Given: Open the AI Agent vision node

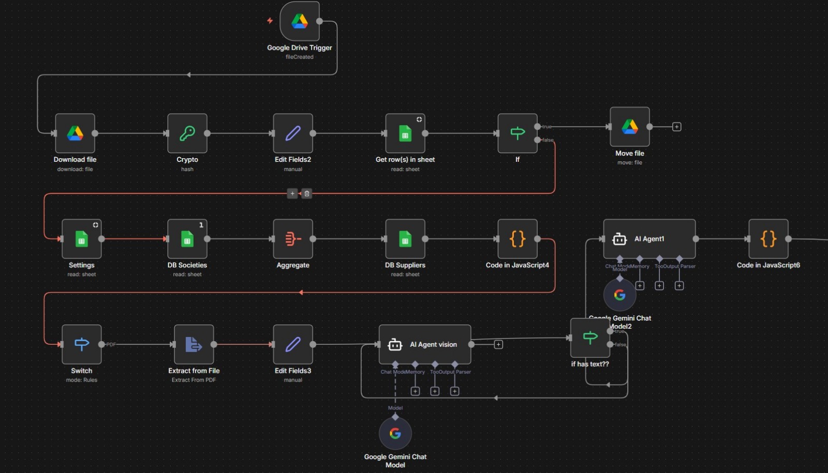Looking at the screenshot, I should [x=425, y=344].
